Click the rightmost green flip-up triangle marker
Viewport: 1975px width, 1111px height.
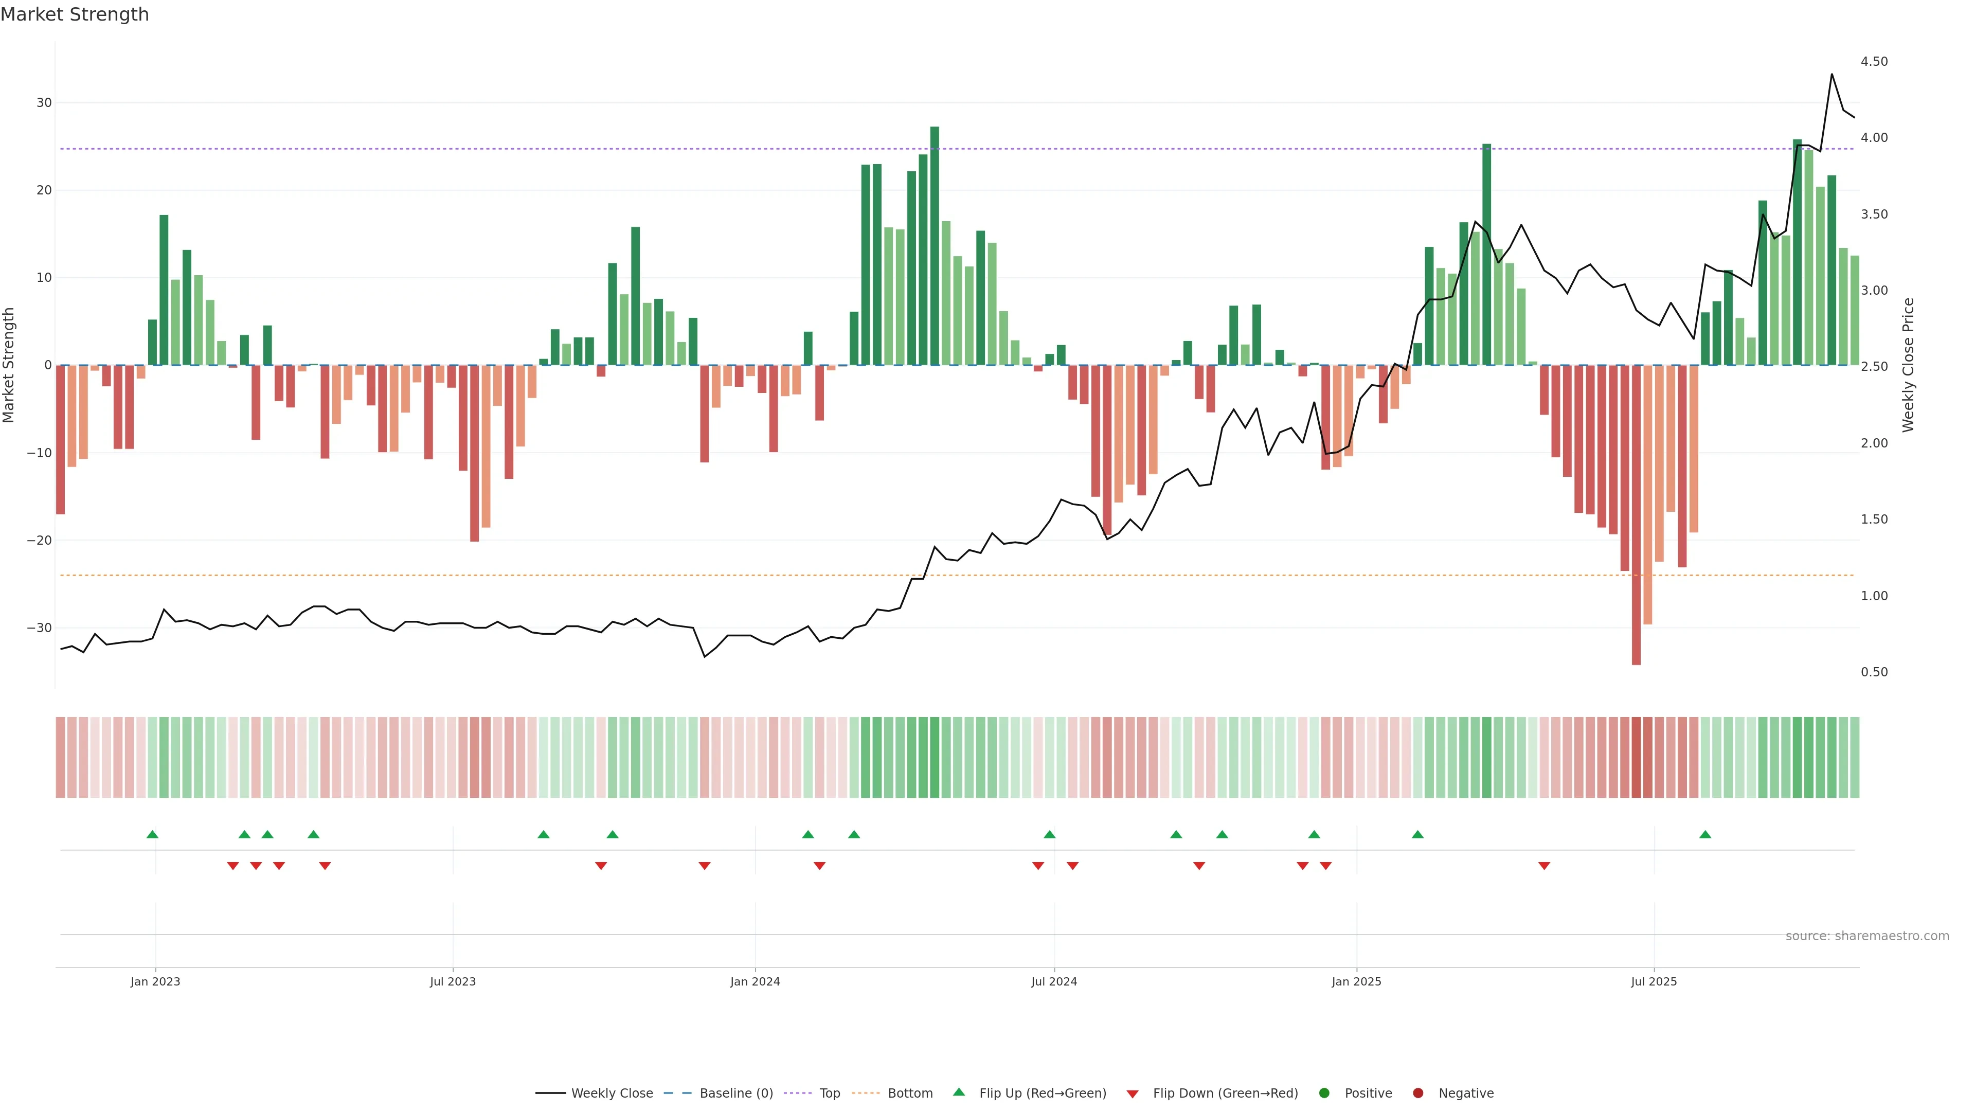(1705, 834)
